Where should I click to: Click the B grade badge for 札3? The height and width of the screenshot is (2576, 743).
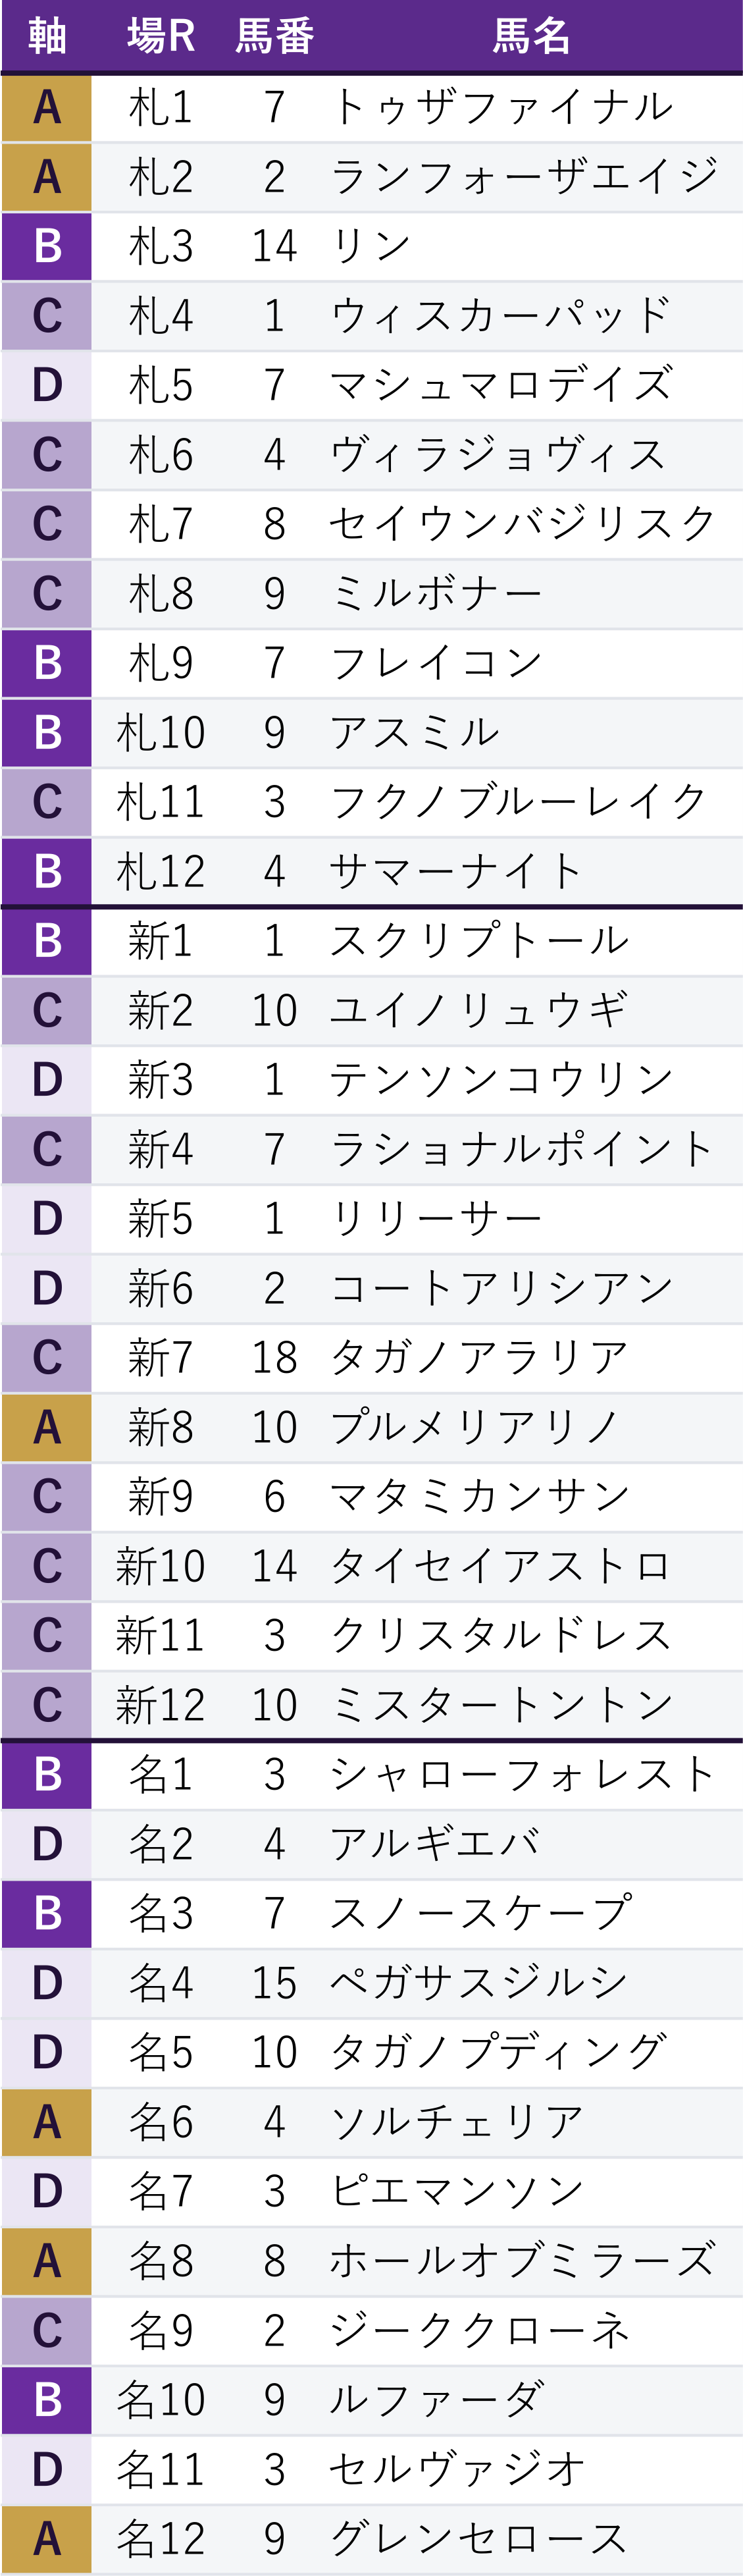(x=47, y=246)
